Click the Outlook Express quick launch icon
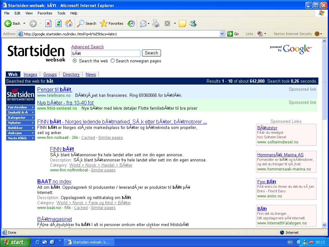This screenshot has height=247, width=329. (x=45, y=242)
